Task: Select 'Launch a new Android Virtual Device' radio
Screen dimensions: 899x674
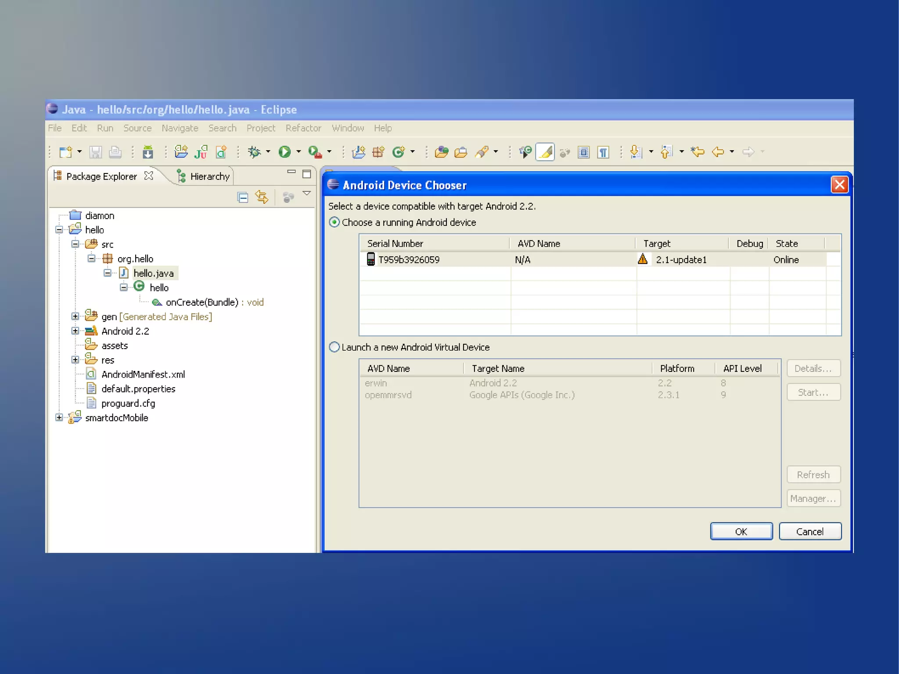Action: [x=334, y=347]
